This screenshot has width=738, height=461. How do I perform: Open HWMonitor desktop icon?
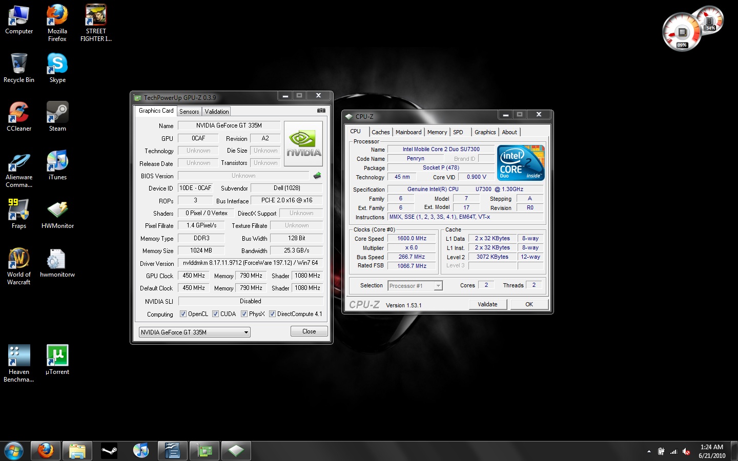(57, 214)
